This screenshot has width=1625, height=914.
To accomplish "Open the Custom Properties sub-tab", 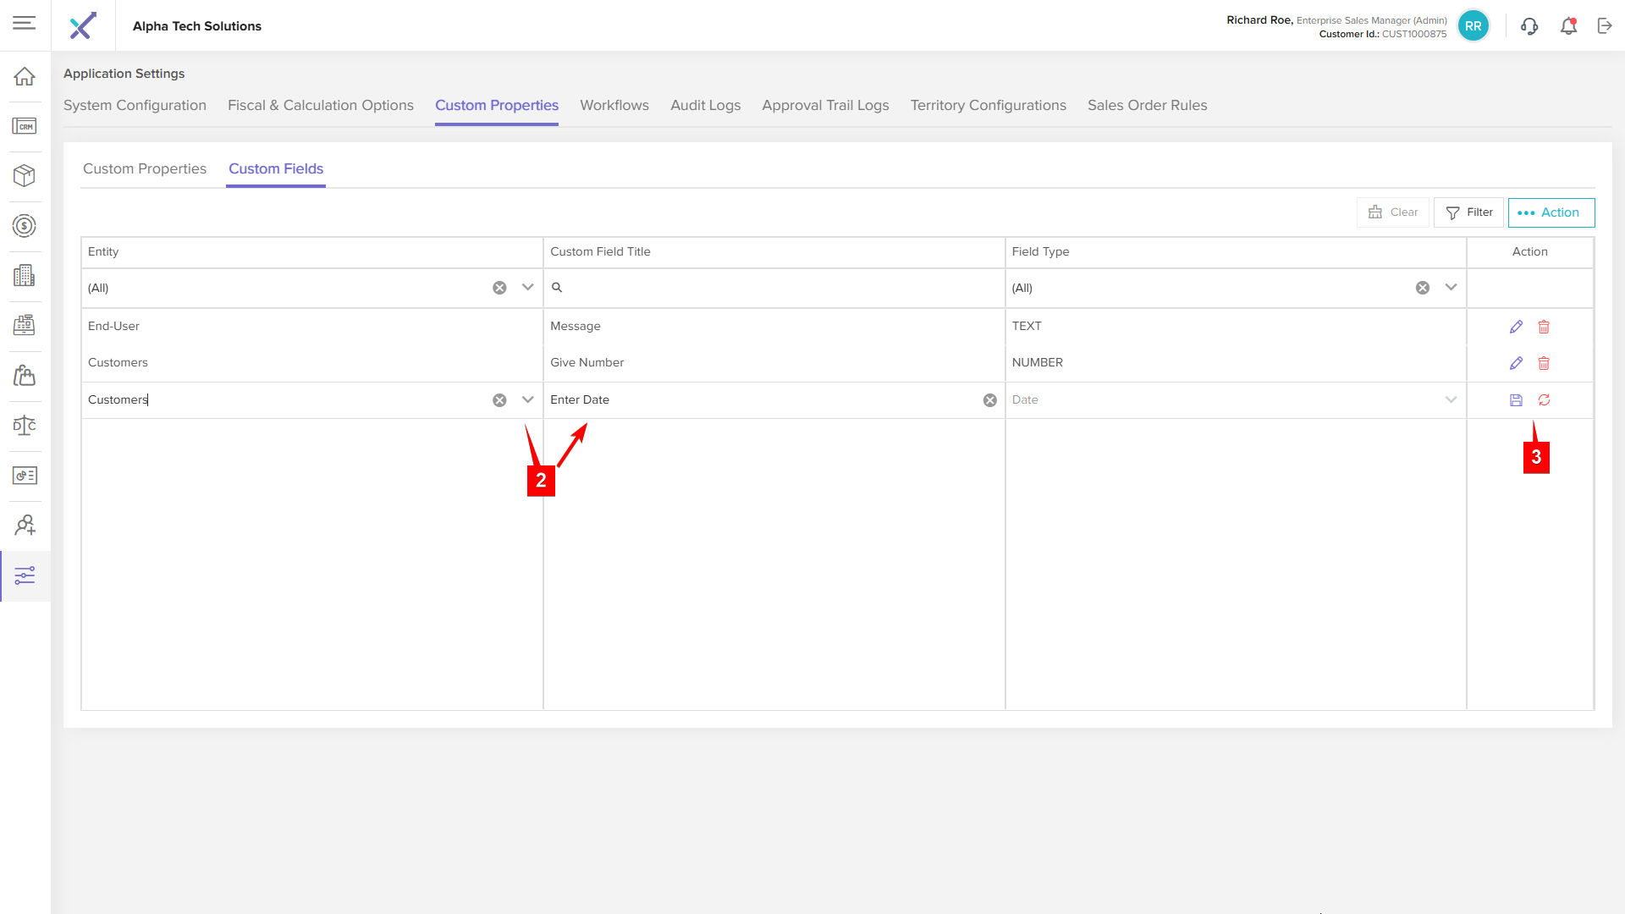I will tap(145, 169).
